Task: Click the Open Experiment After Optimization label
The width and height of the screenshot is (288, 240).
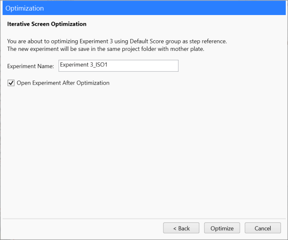Action: click(63, 83)
